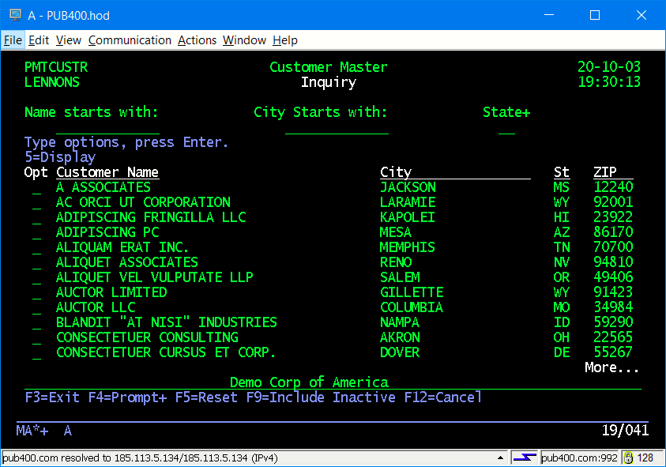
Task: Open the View menu
Action: click(69, 40)
